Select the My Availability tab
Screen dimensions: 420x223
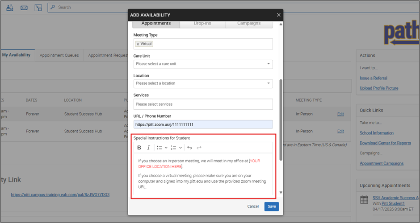click(17, 55)
